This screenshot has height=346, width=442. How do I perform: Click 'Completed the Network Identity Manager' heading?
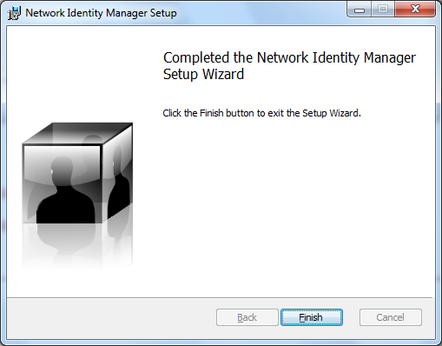pos(289,66)
